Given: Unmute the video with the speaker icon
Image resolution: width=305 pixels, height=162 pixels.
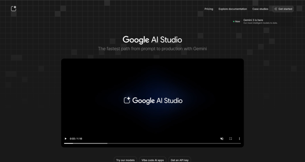Looking at the screenshot, I should (222, 139).
